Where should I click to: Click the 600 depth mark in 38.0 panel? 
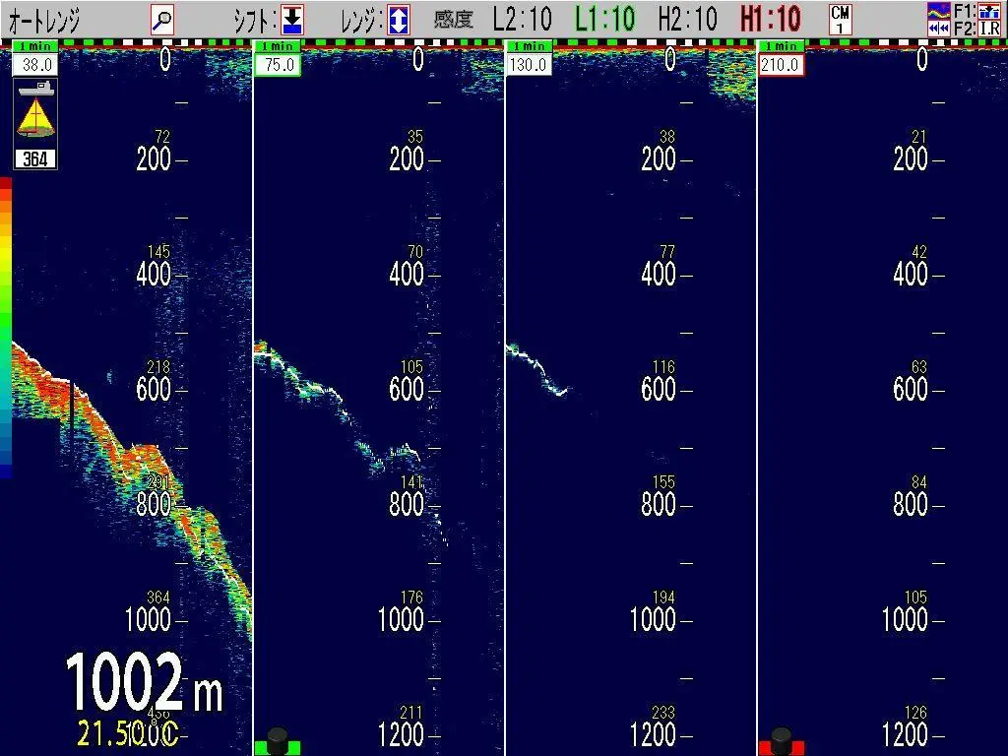pos(154,390)
